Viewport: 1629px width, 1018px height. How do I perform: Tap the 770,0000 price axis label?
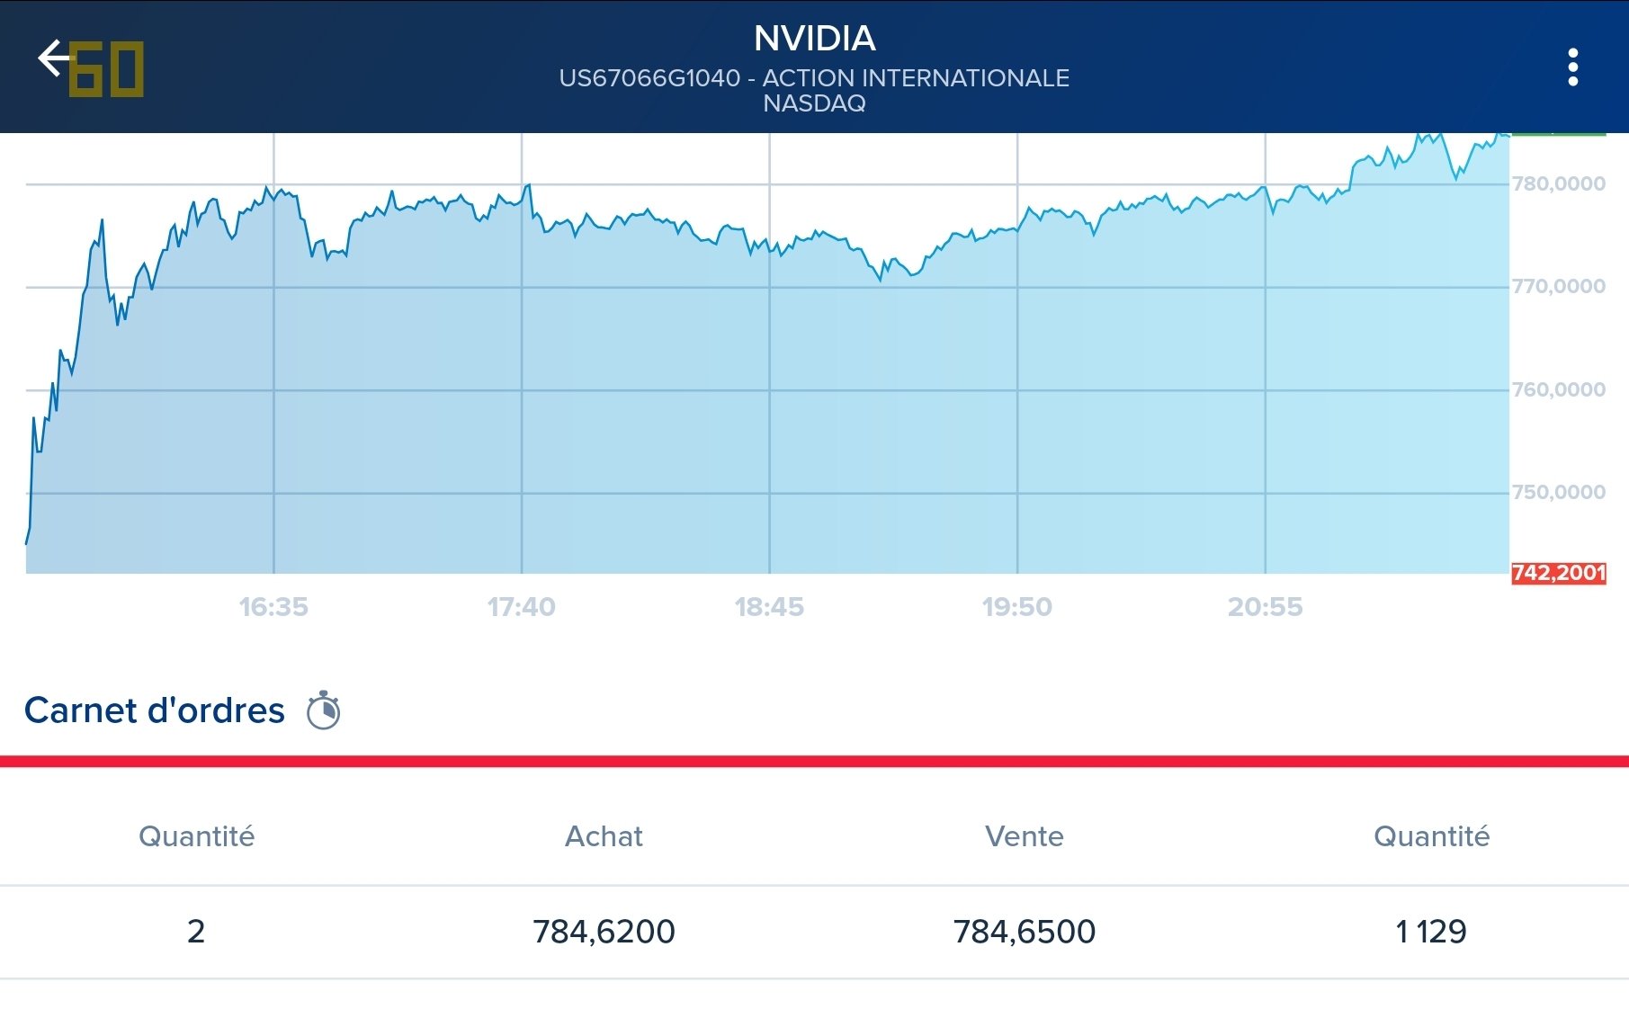pyautogui.click(x=1558, y=287)
